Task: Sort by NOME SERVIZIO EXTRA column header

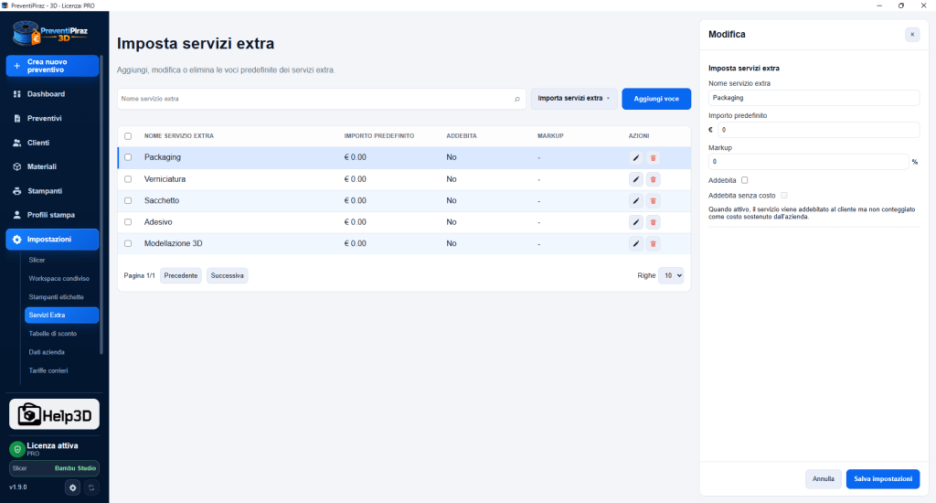Action: pyautogui.click(x=179, y=136)
